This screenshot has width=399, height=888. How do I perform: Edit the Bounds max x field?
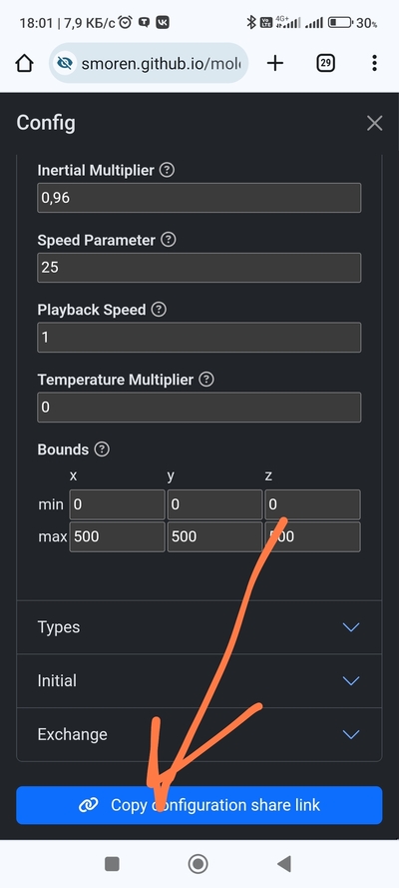click(x=117, y=536)
